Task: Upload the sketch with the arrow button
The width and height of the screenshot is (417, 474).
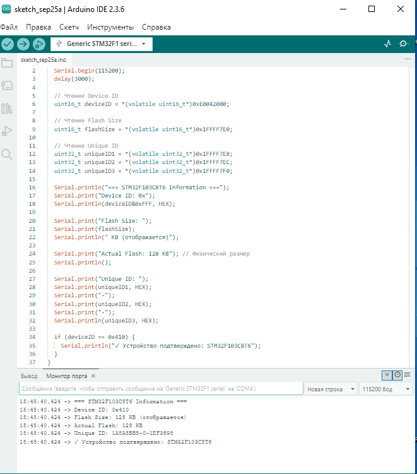Action: (23, 44)
